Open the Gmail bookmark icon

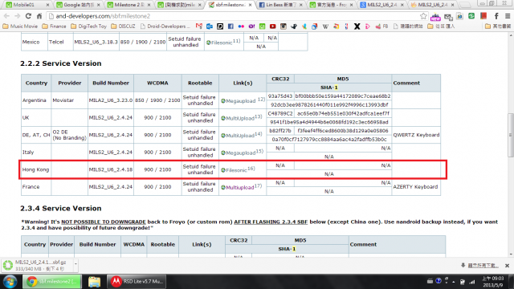coord(198,26)
